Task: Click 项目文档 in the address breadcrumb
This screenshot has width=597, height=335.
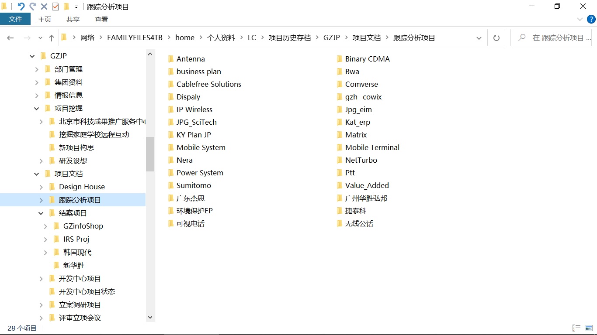Action: pos(367,38)
